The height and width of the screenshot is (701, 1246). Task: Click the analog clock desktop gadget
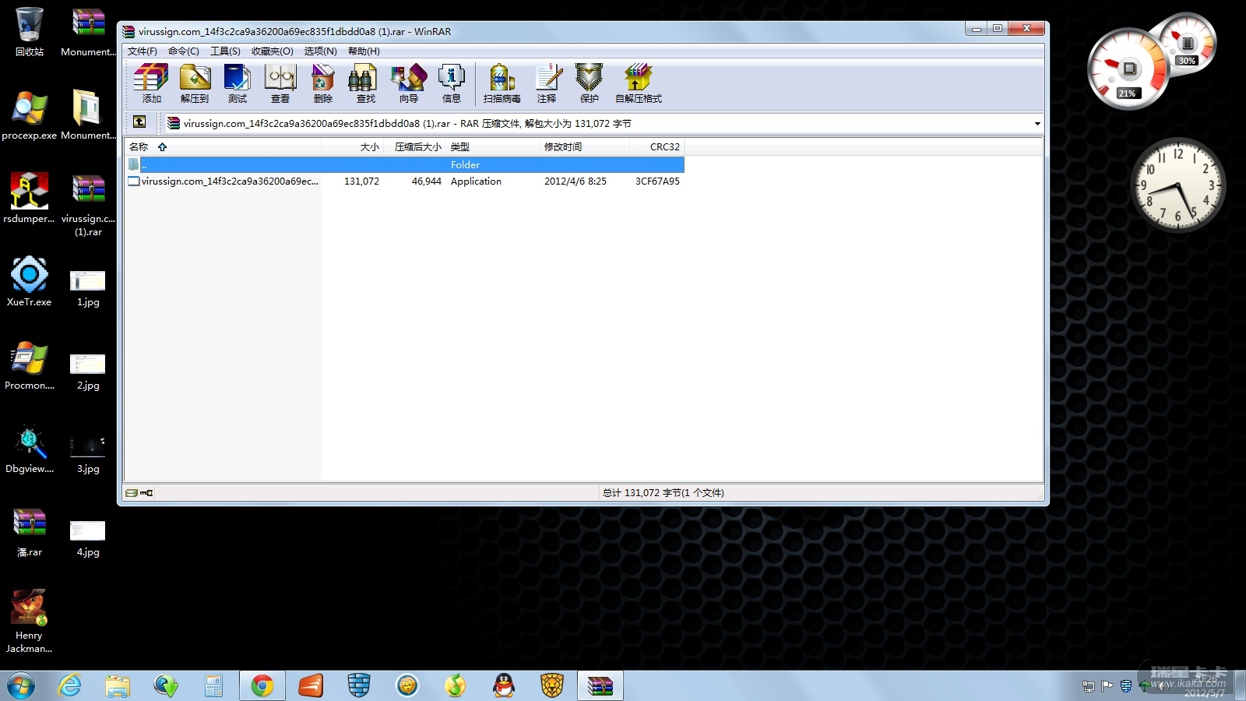tap(1177, 184)
